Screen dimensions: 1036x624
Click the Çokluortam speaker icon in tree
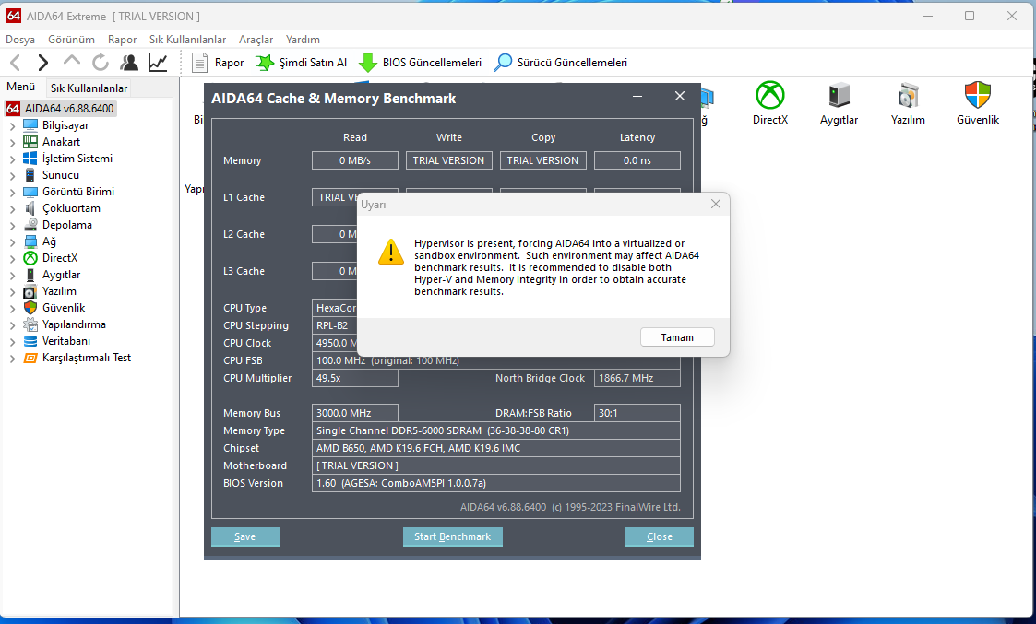pos(30,208)
